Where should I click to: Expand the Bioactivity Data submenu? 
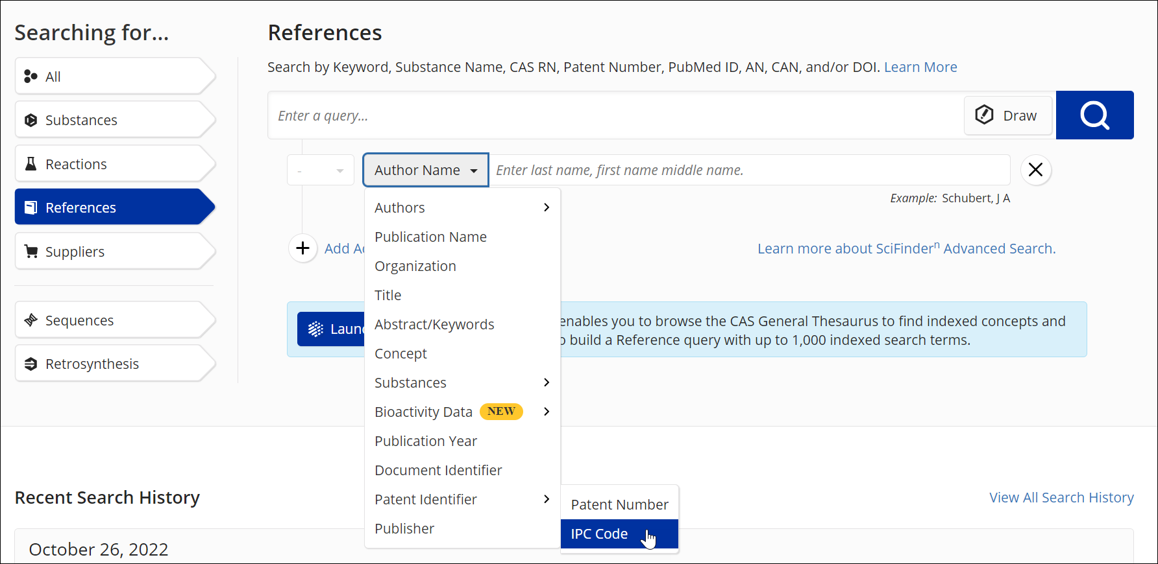[x=462, y=412]
